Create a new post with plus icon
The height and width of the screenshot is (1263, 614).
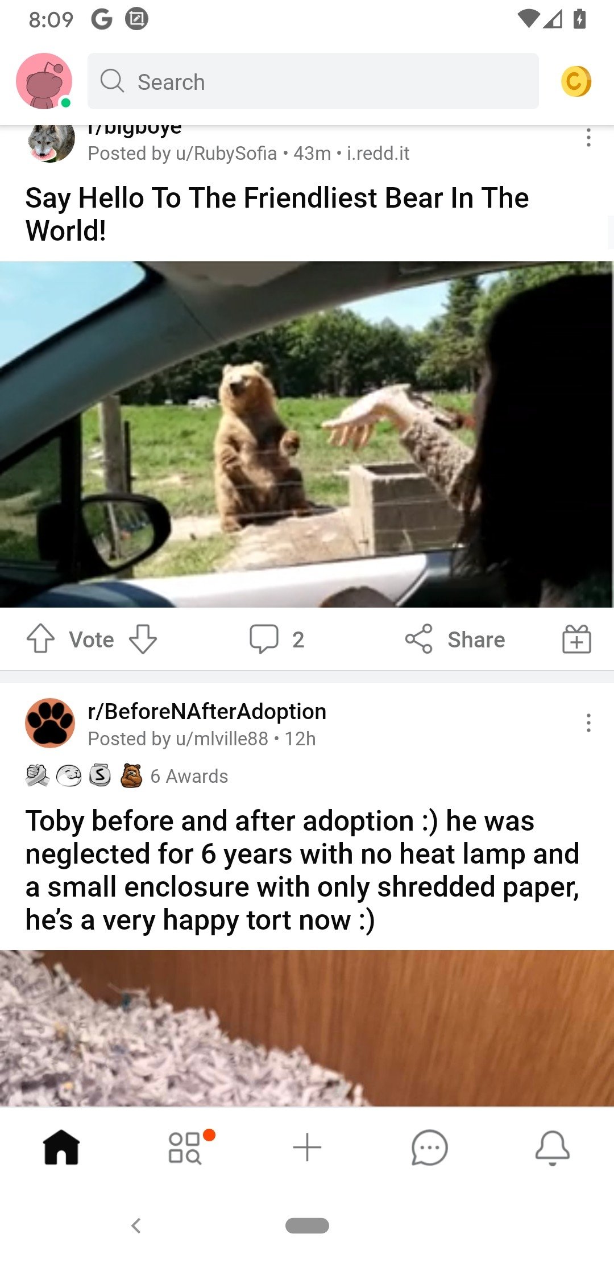pyautogui.click(x=307, y=1147)
